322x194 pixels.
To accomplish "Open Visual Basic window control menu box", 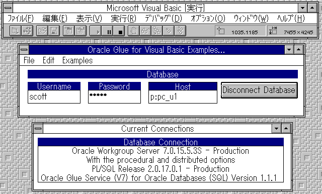I will (8, 8).
